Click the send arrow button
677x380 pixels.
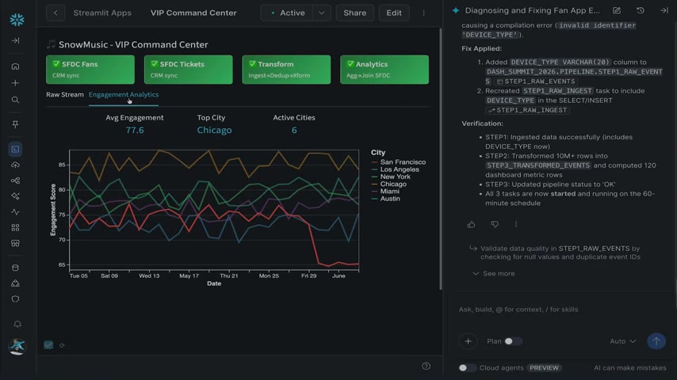pyautogui.click(x=656, y=341)
